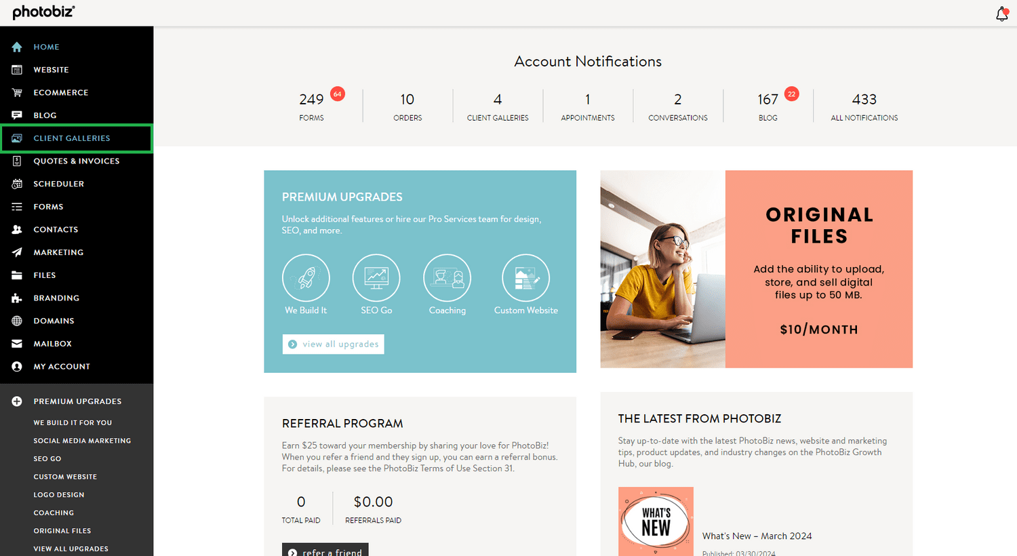Screen dimensions: 1017x556
Task: Open the Custom Website icon
Action: (525, 278)
